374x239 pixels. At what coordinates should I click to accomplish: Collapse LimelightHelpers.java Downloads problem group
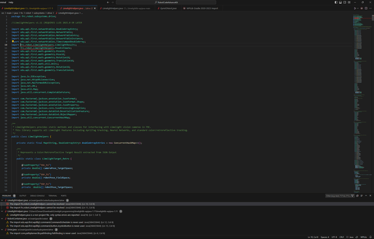coord(2,211)
